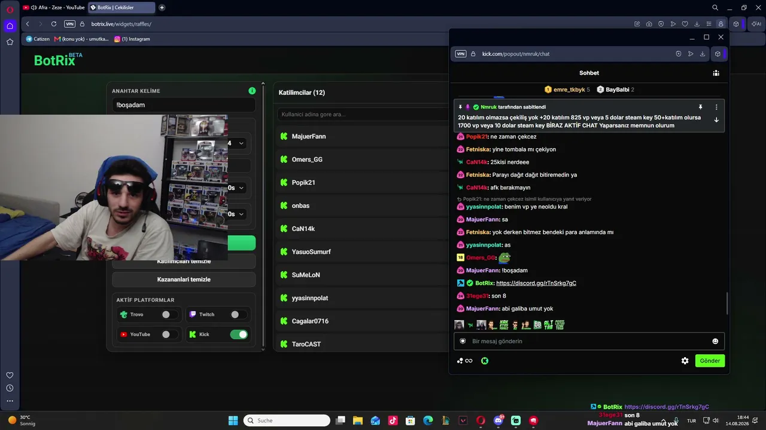This screenshot has width=766, height=430.
Task: Open the Windows Start menu
Action: (x=233, y=420)
